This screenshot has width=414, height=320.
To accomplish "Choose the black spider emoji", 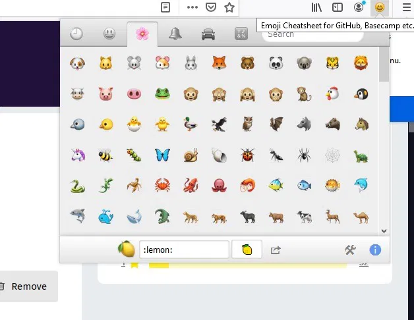I will click(304, 155).
